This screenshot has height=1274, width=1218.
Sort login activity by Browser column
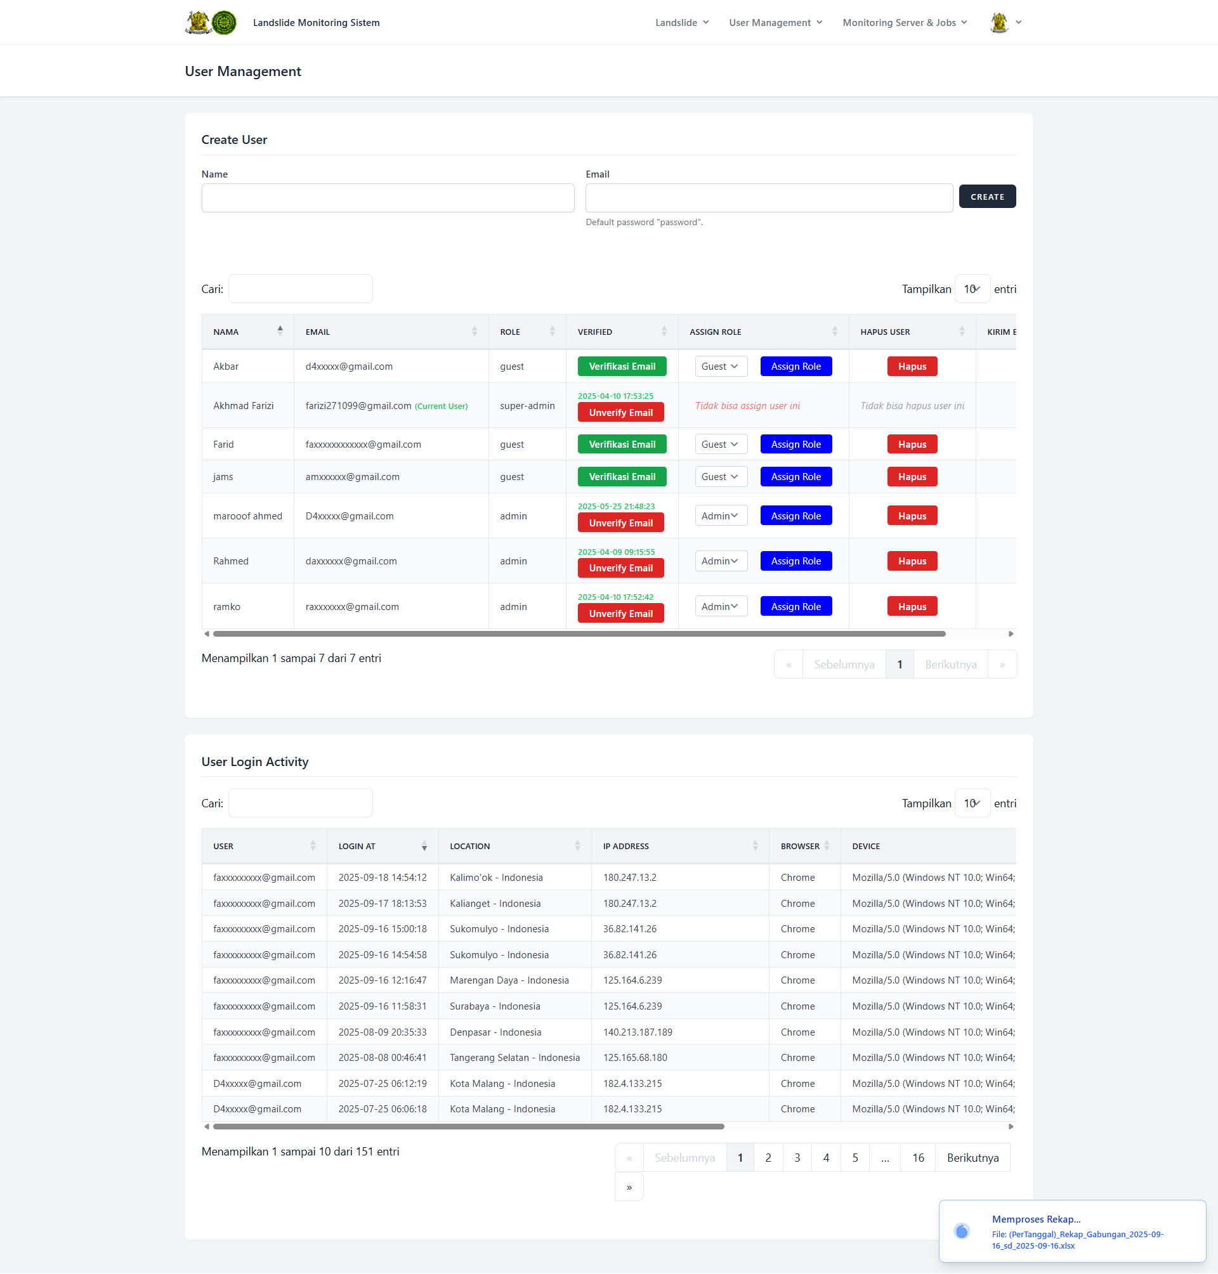[x=827, y=847]
